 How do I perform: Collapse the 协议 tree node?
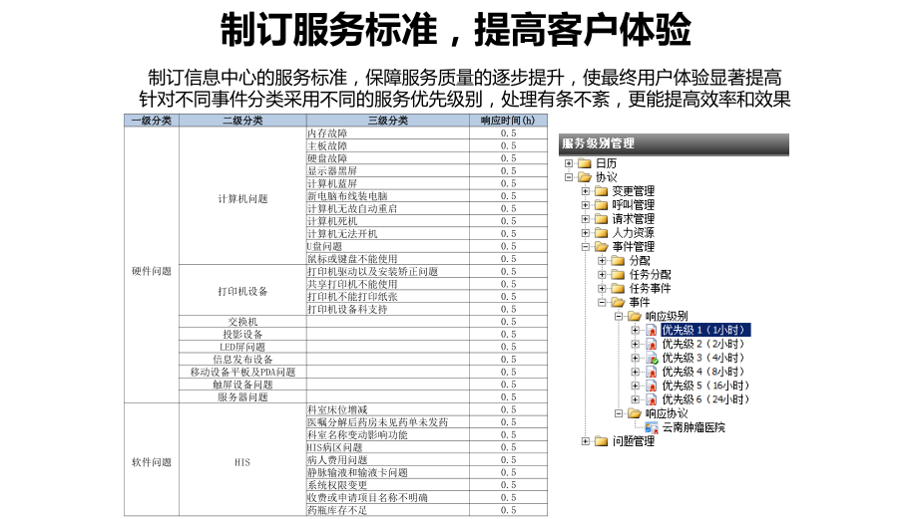tap(569, 177)
